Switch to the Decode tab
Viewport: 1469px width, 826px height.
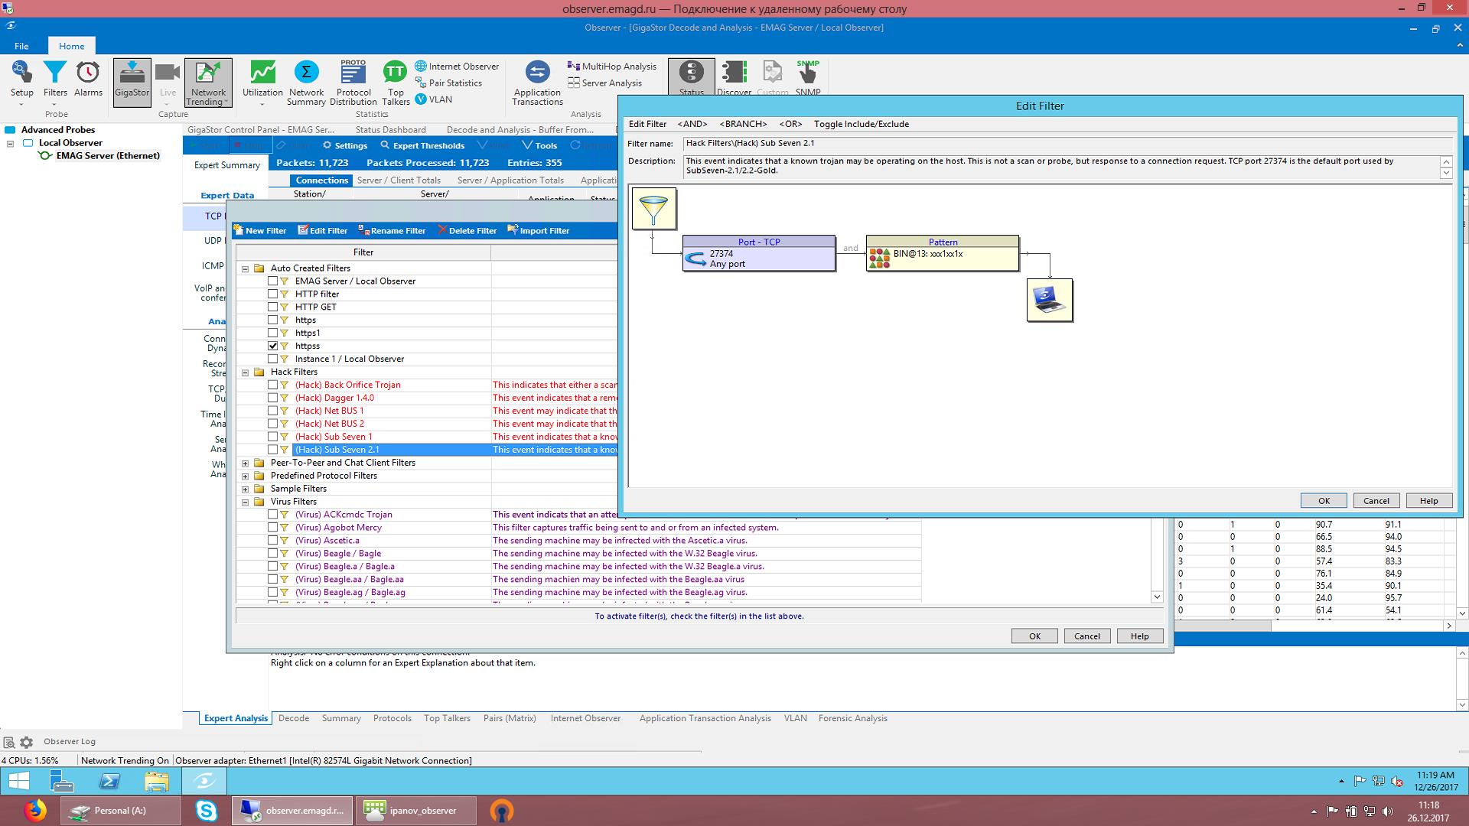coord(294,718)
